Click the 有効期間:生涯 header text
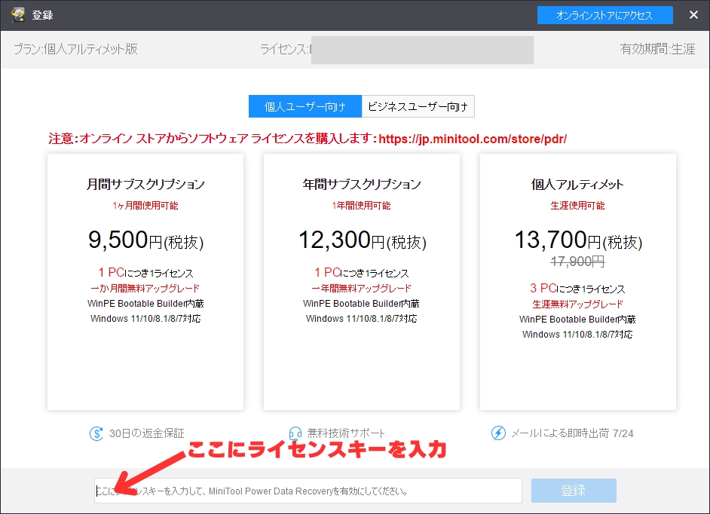 pyautogui.click(x=657, y=49)
